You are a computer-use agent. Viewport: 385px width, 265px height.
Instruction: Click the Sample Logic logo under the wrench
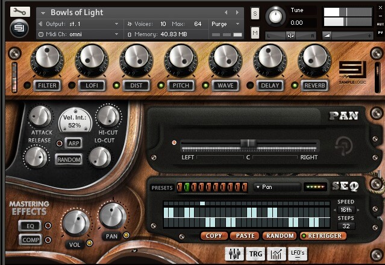[19, 27]
